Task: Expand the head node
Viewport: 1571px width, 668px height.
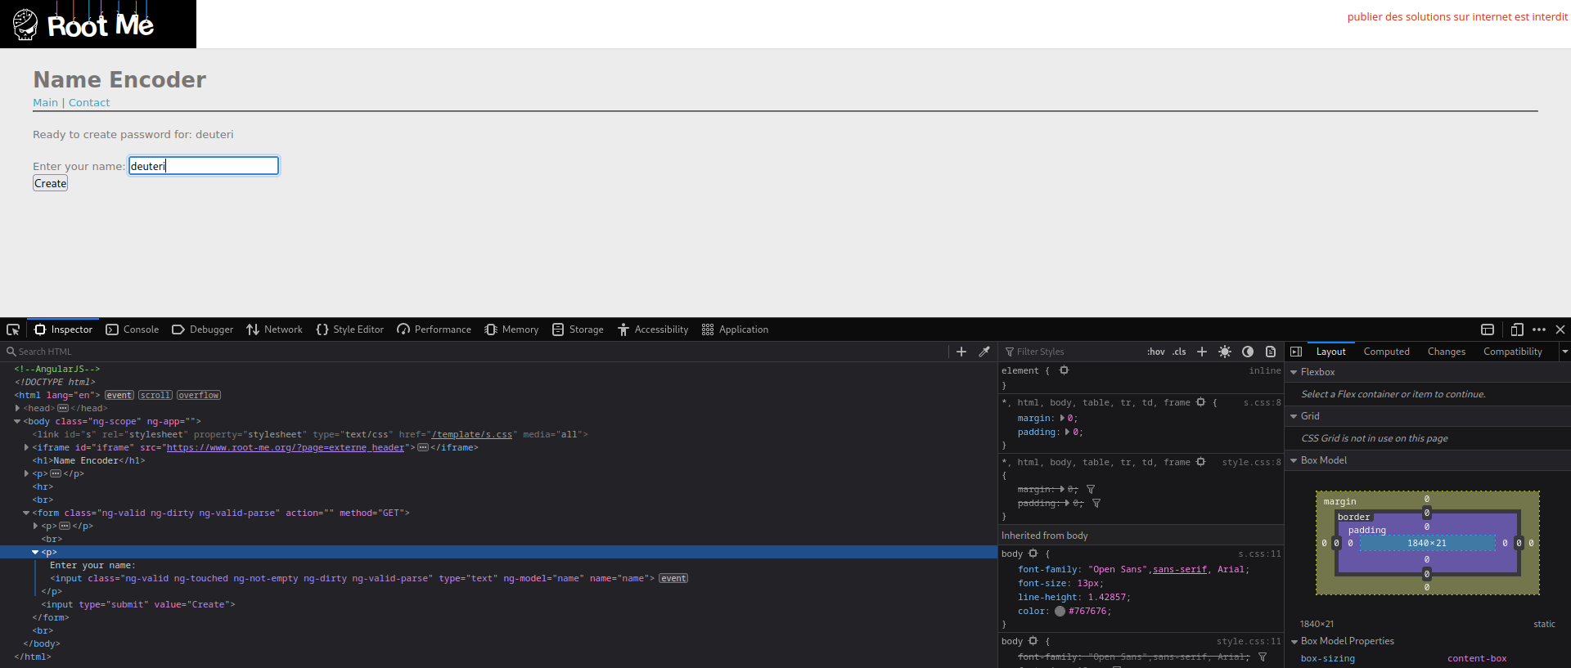Action: point(17,408)
